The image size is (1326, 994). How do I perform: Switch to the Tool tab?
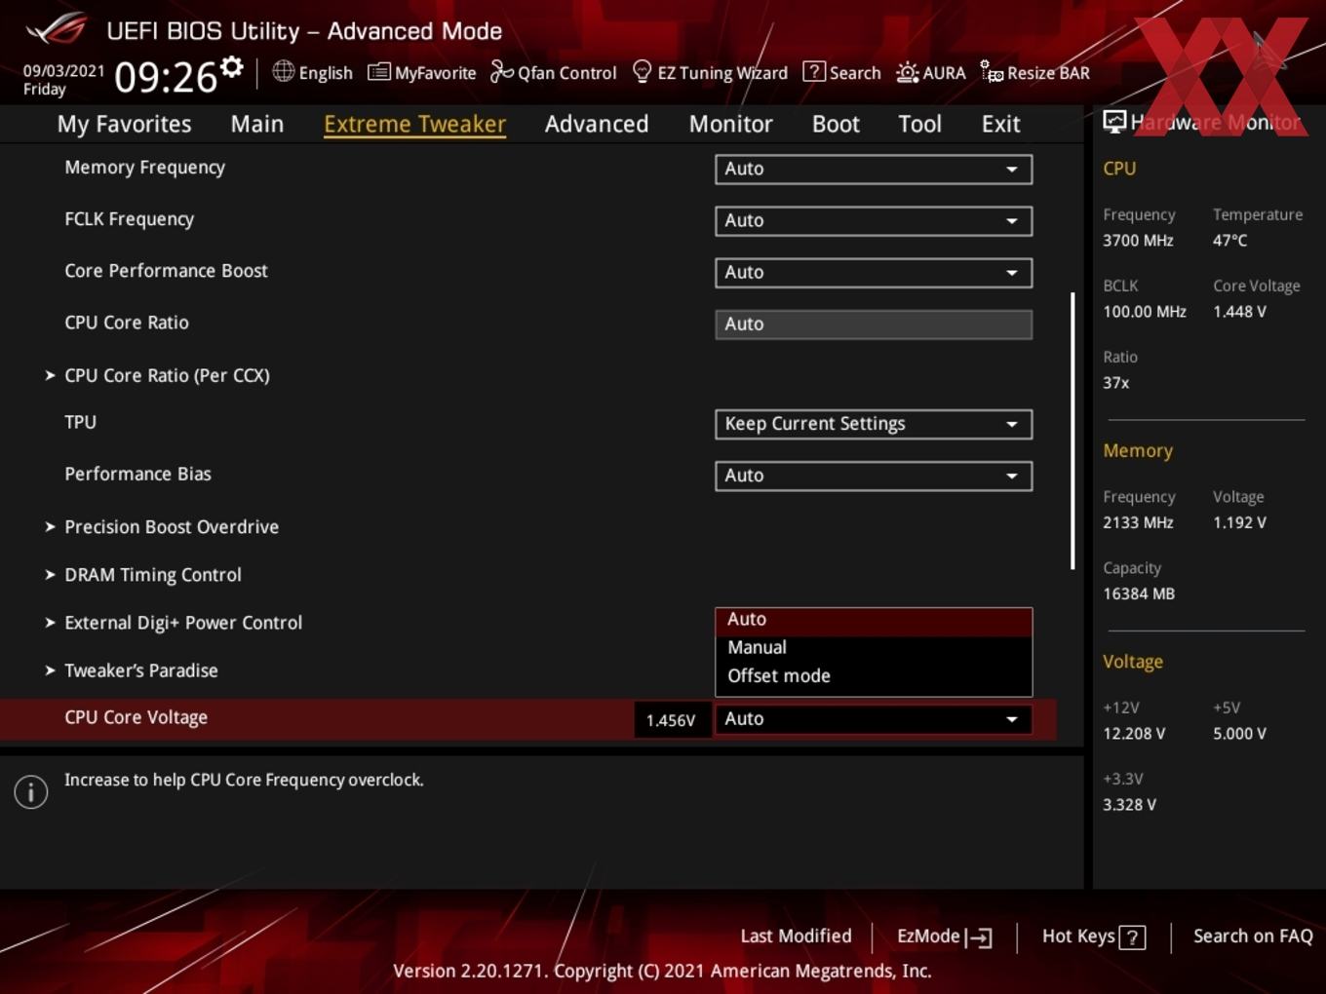pos(919,124)
